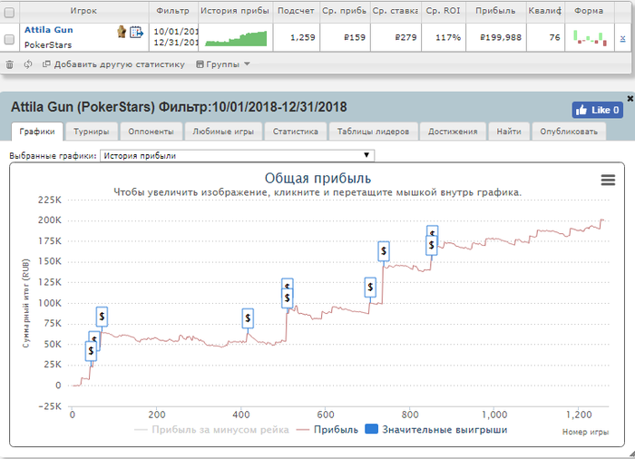
Task: Switch to the Турниры tab
Action: point(92,132)
